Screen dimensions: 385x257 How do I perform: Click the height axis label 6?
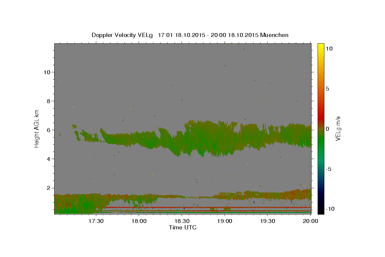[x=49, y=130]
